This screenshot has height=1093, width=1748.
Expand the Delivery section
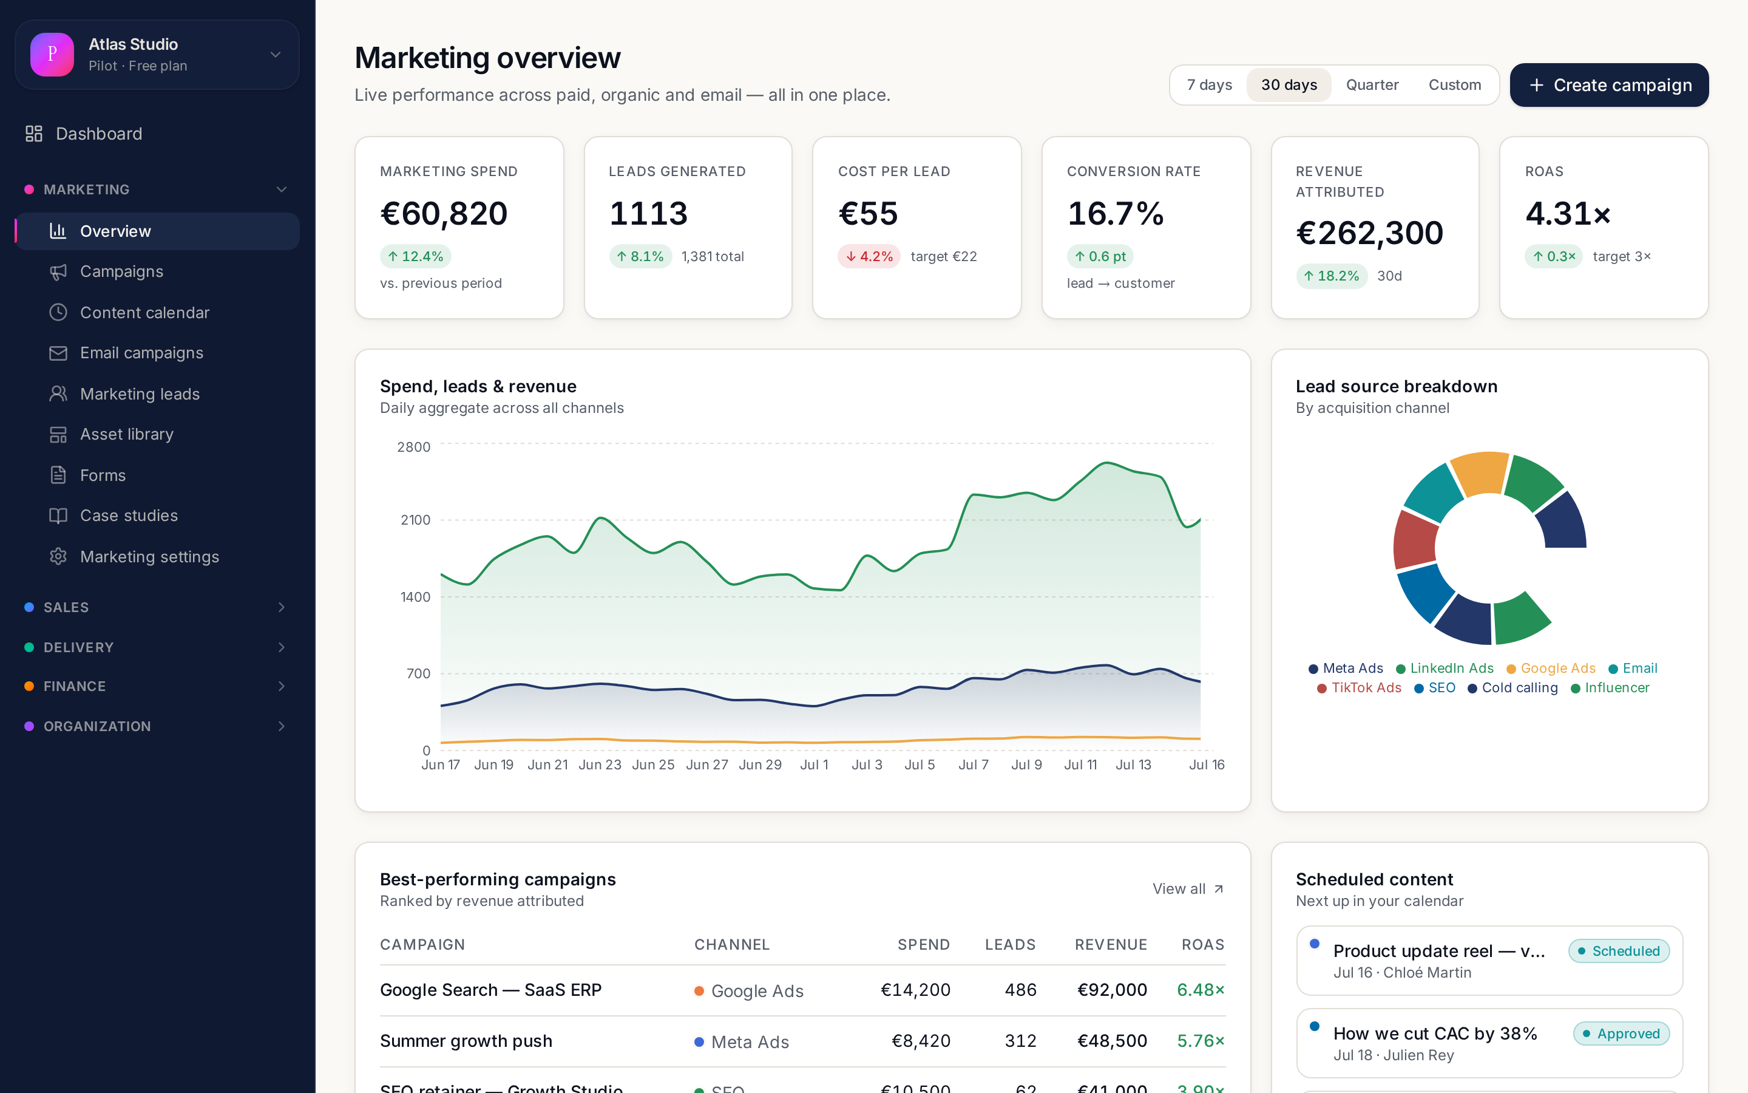coord(157,647)
